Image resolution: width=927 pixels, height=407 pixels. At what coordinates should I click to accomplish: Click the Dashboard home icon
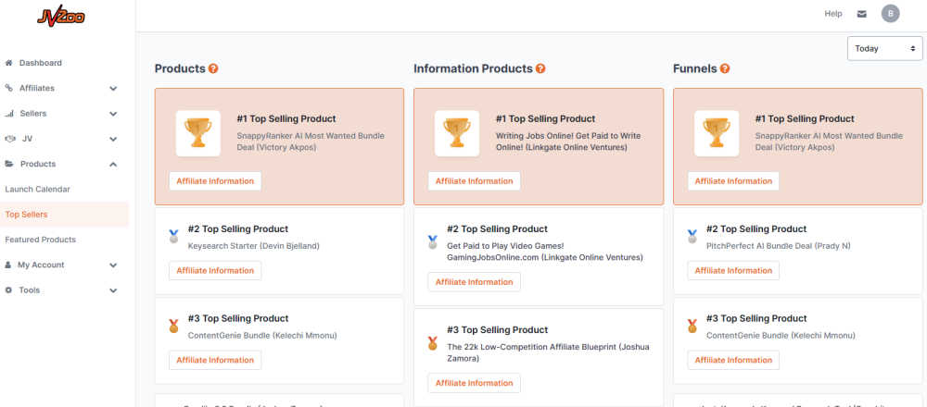tap(9, 63)
